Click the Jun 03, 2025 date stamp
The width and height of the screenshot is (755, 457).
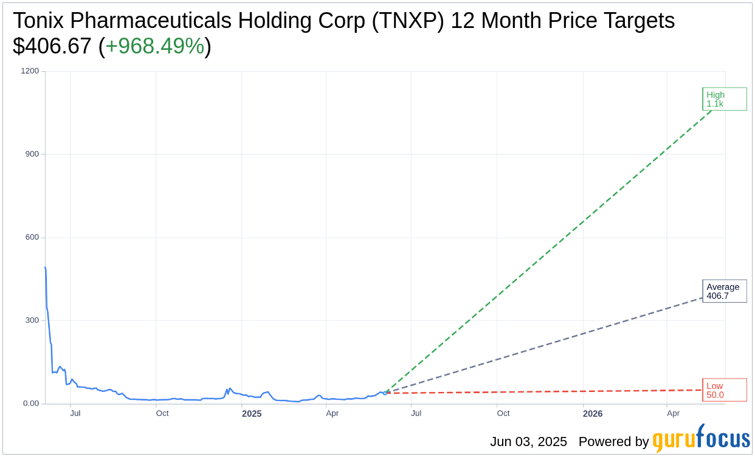528,442
